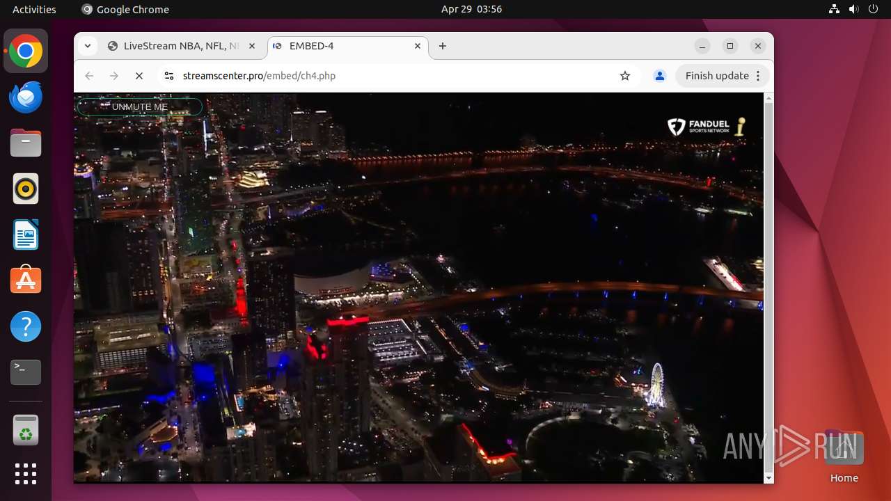Open the Chrome profile avatar icon

click(660, 76)
